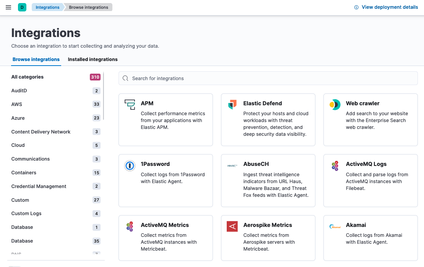Switch to the Installed integrations tab
This screenshot has height=267, width=424.
tap(93, 60)
